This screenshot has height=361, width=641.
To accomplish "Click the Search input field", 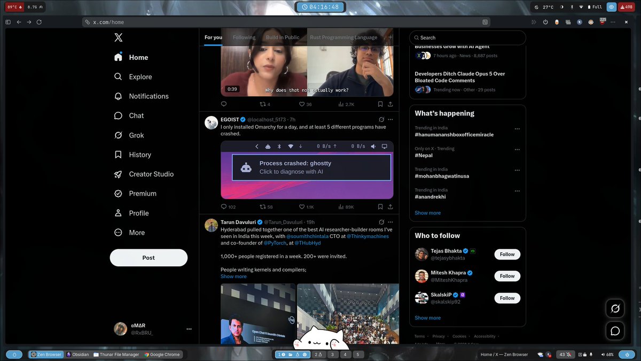I will [467, 37].
